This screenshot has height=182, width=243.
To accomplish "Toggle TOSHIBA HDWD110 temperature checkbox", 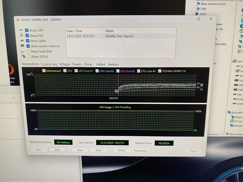I will (160, 71).
